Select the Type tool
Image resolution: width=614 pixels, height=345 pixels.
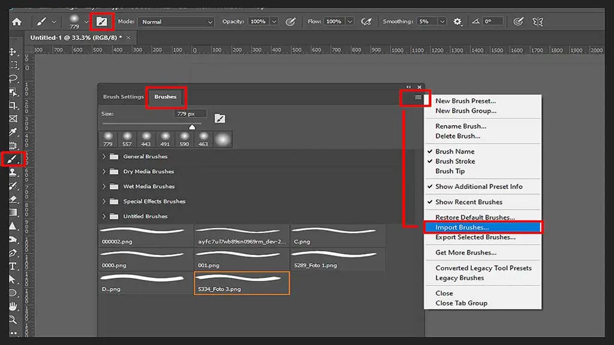(13, 267)
